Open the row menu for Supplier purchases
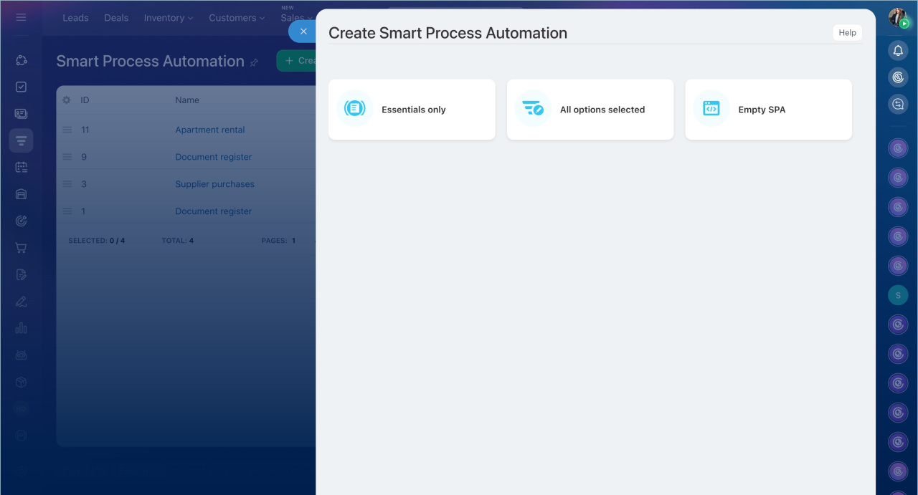 coord(67,184)
